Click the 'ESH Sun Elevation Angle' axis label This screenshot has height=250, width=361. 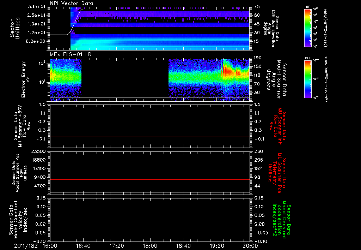[x=271, y=28]
